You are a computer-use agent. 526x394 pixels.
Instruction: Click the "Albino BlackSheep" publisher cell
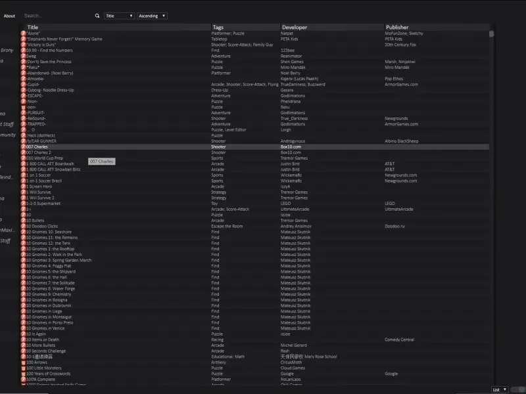[402, 141]
